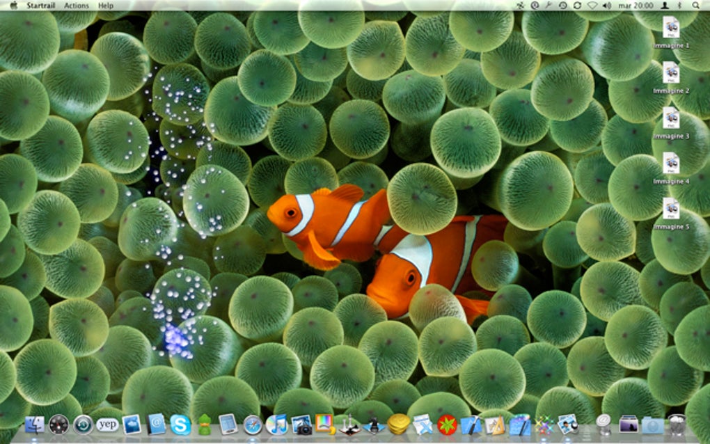
Task: Open the Trash in the Dock
Action: click(x=677, y=425)
